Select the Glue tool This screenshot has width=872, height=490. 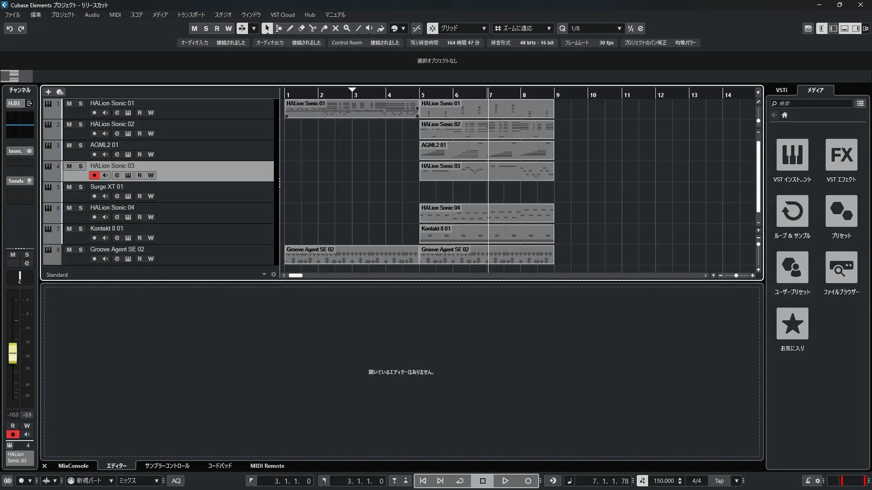(x=324, y=28)
